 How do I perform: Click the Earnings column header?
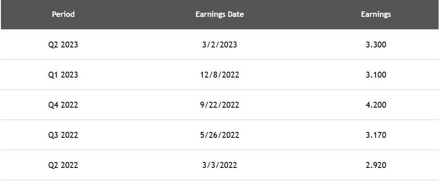click(376, 14)
